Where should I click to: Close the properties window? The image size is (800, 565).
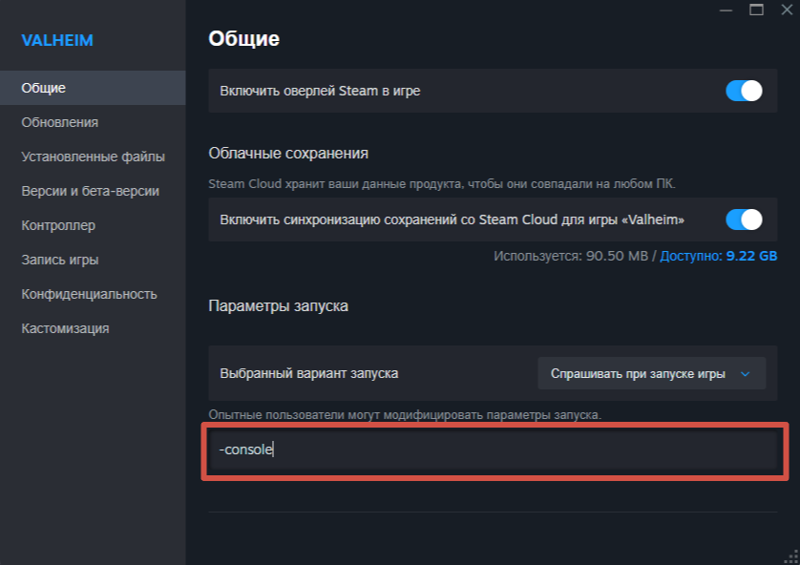point(787,10)
